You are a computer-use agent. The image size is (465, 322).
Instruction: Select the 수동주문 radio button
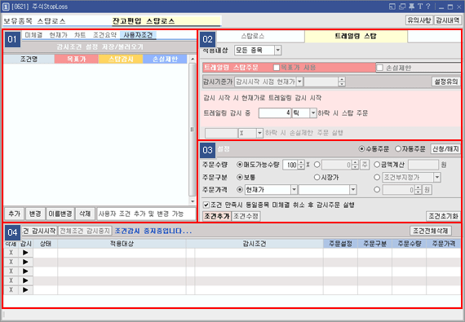pos(361,149)
